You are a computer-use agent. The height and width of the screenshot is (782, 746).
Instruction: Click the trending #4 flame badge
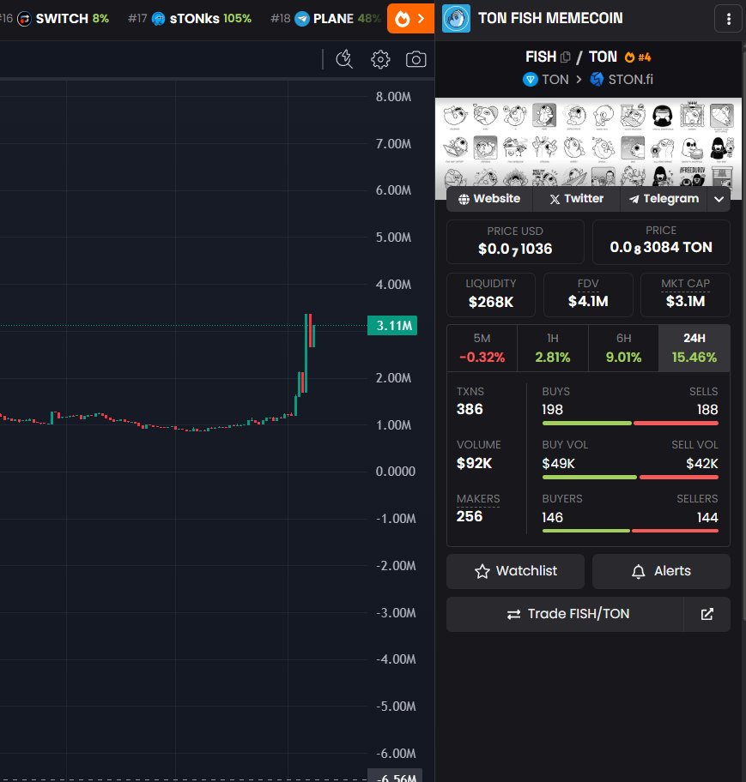pyautogui.click(x=638, y=57)
